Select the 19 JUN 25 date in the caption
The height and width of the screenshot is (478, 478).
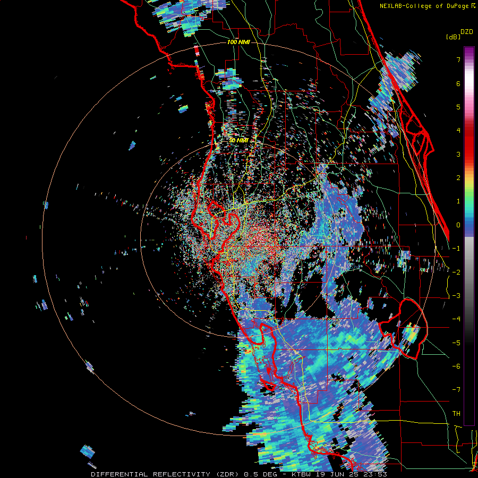337,474
